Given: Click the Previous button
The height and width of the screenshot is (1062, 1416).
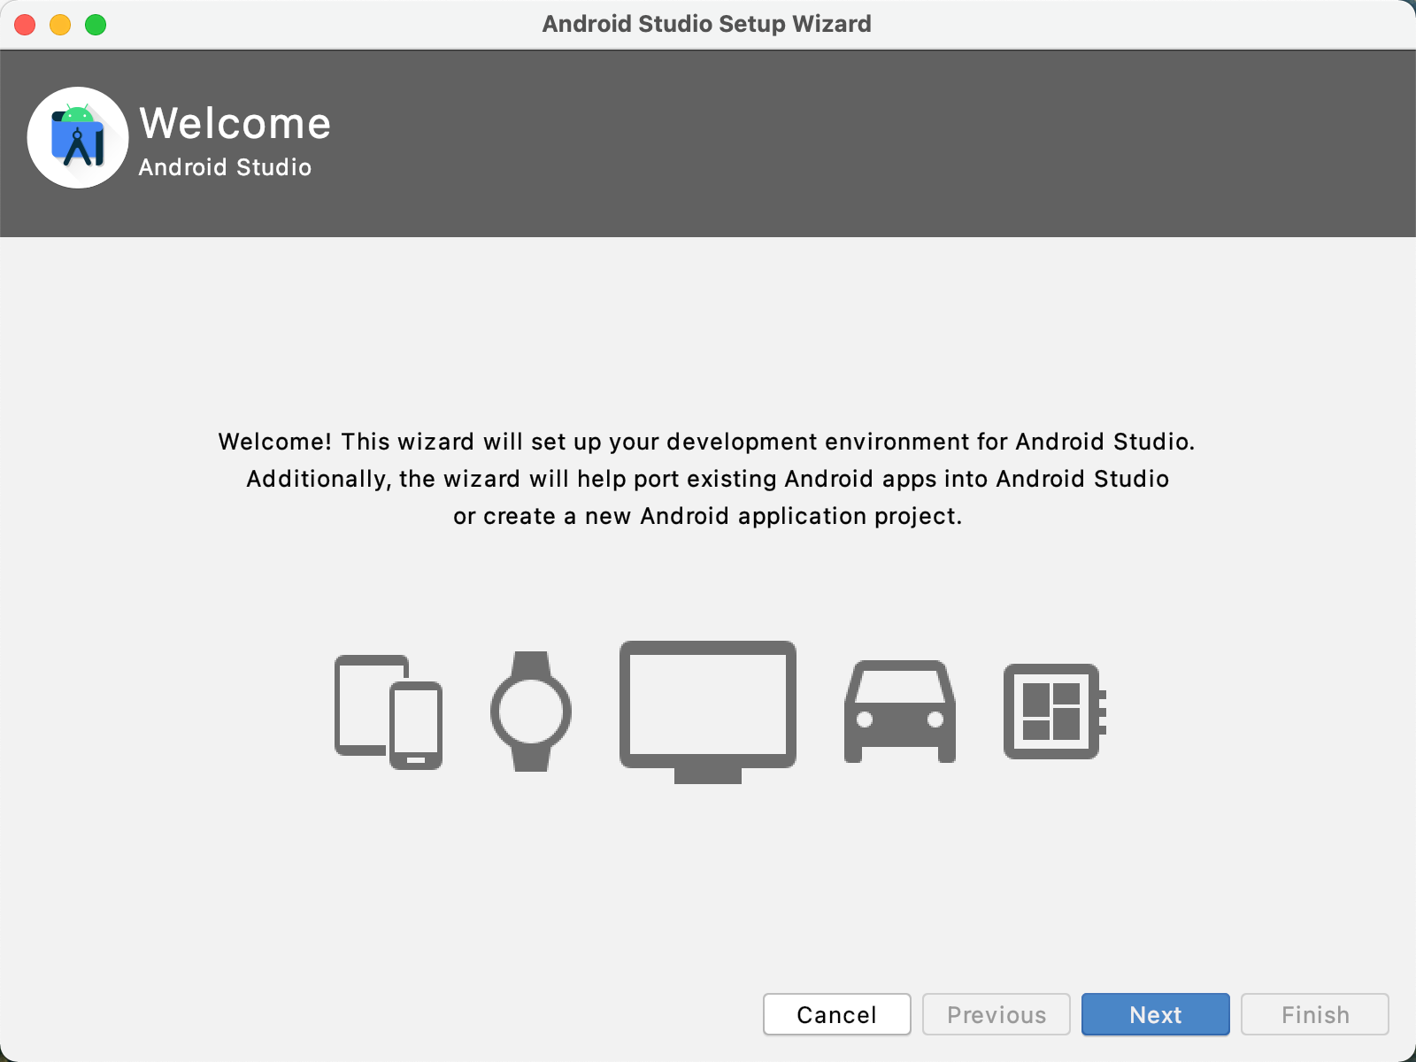Looking at the screenshot, I should [x=997, y=1014].
